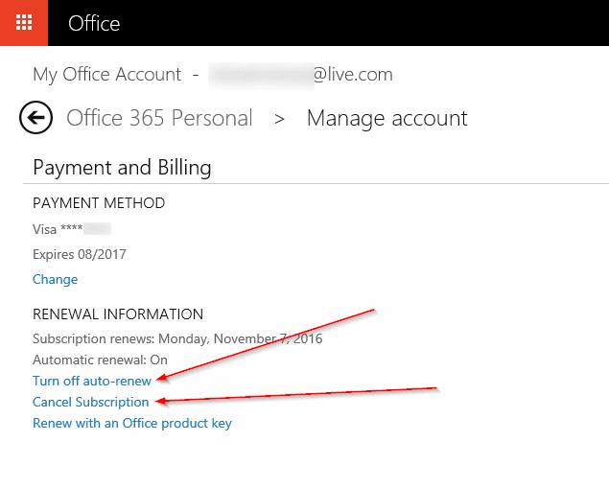Renew with an Office product key
This screenshot has height=488, width=609.
click(x=132, y=423)
